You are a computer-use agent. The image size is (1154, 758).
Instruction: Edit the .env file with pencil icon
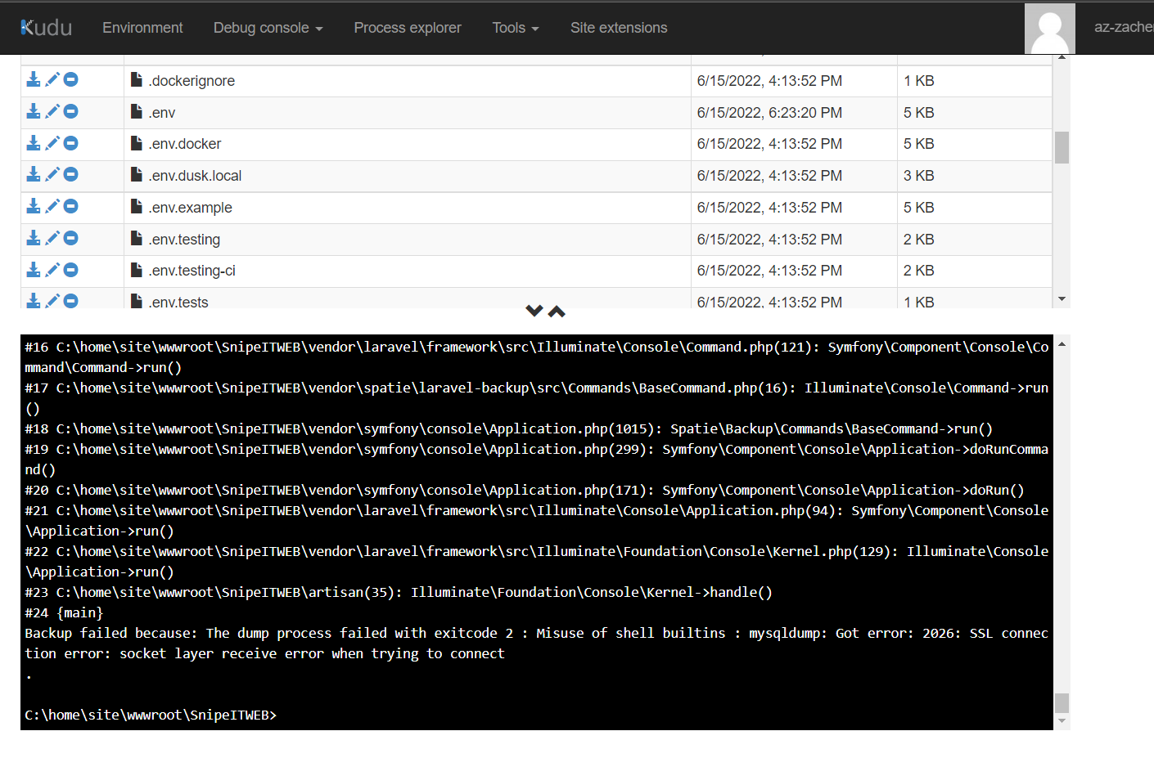52,110
